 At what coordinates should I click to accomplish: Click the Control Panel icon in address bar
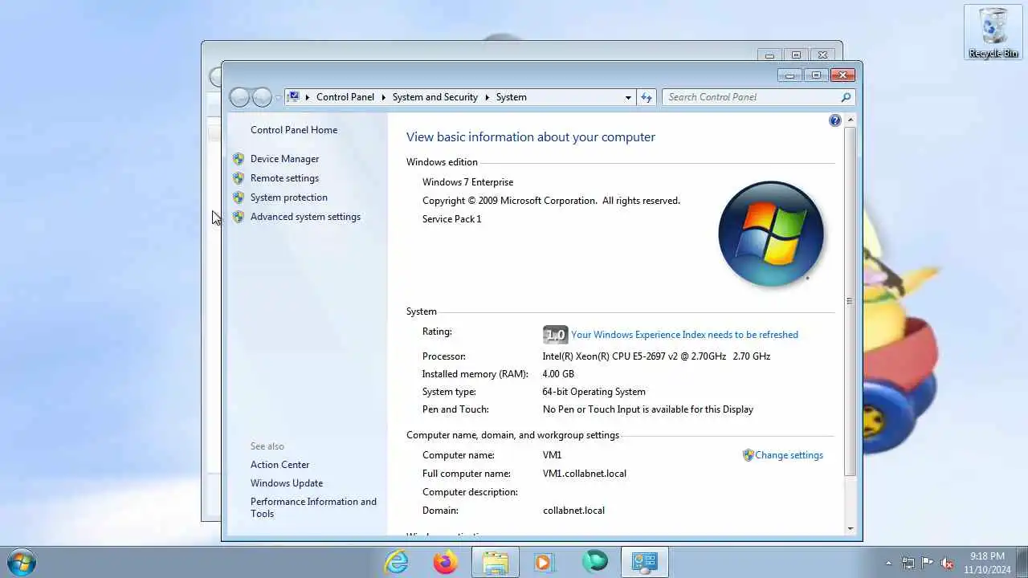tap(293, 97)
